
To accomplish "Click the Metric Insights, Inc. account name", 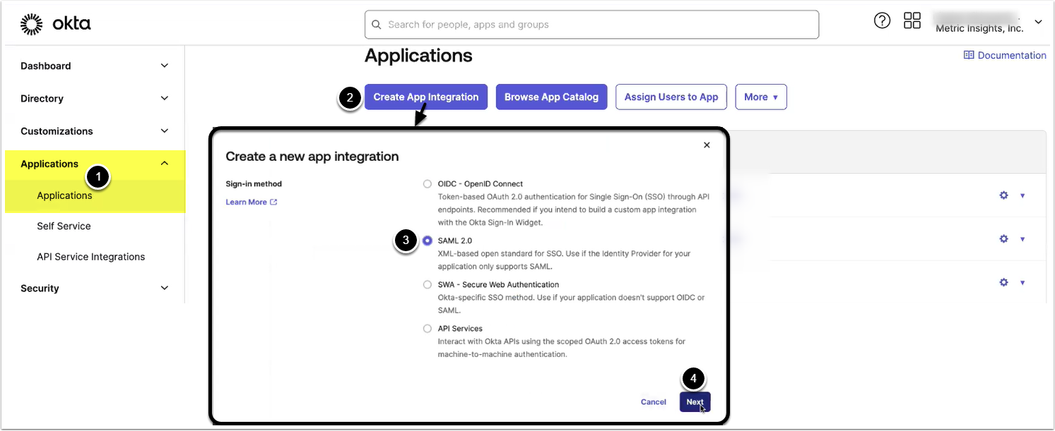I will tap(979, 28).
